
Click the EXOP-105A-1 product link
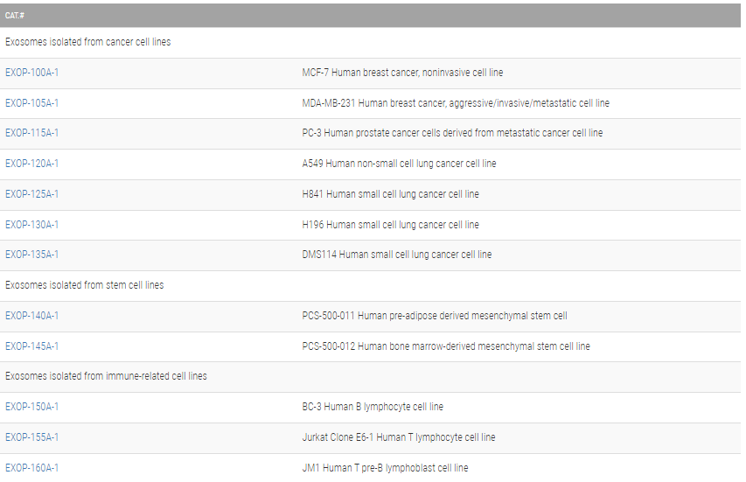point(32,103)
